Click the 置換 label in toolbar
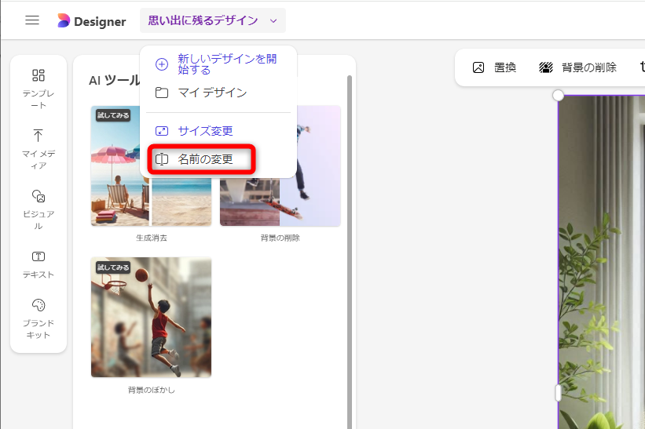645x429 pixels. point(504,67)
